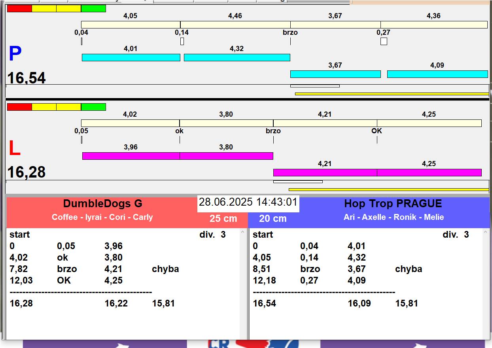Click the 16,54 total time in lane P graph
492x348 pixels.
[26, 78]
